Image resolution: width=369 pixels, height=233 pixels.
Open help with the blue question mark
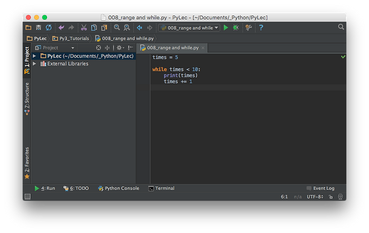tap(261, 28)
